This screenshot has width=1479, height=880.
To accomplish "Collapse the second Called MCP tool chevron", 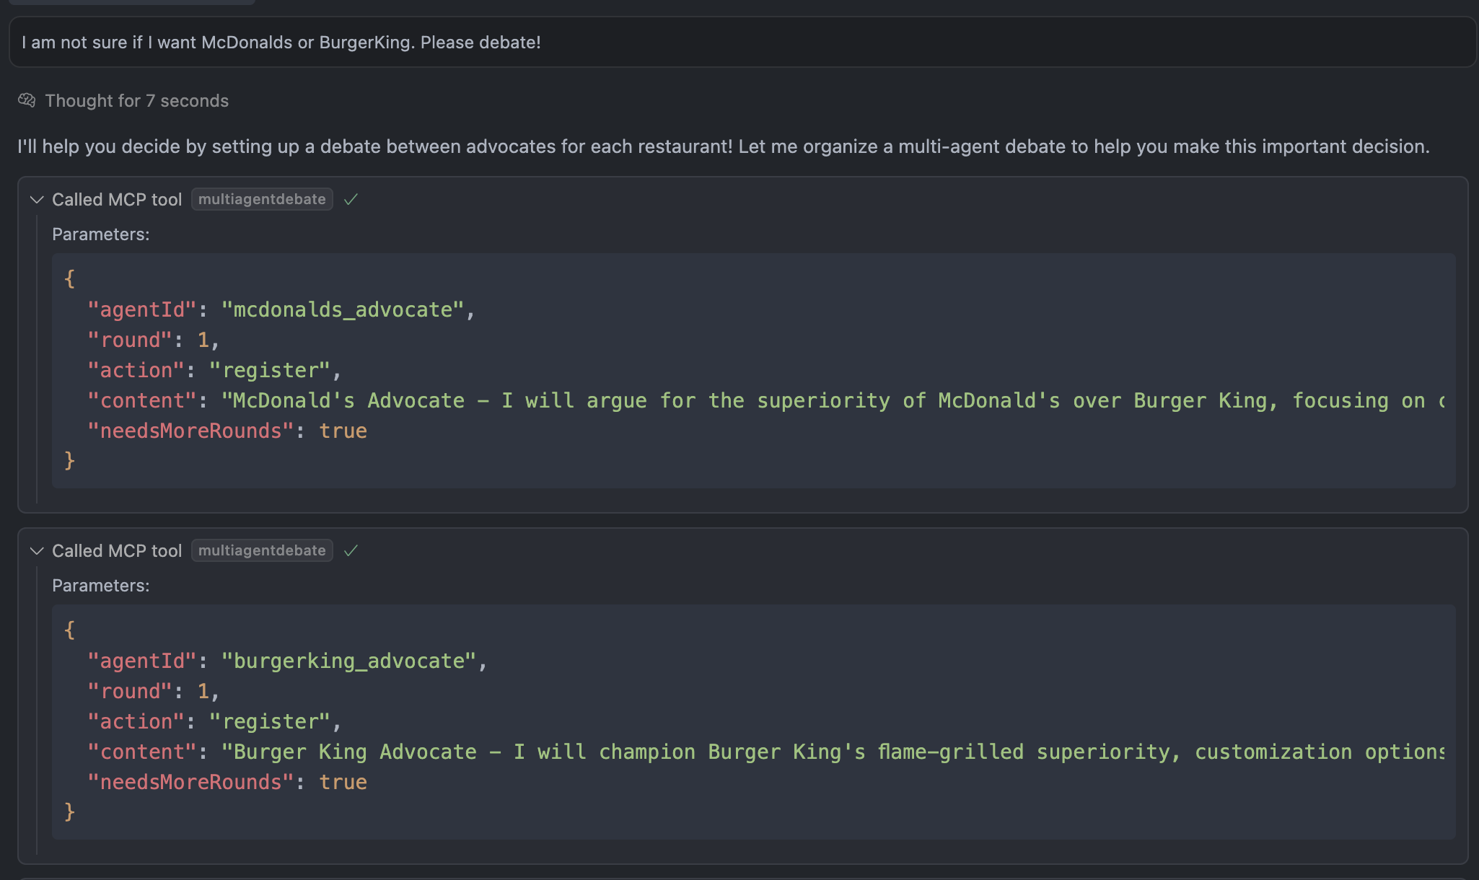I will 37,551.
